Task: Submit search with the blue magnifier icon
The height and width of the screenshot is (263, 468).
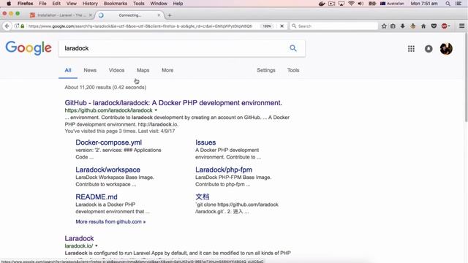Action: (293, 48)
